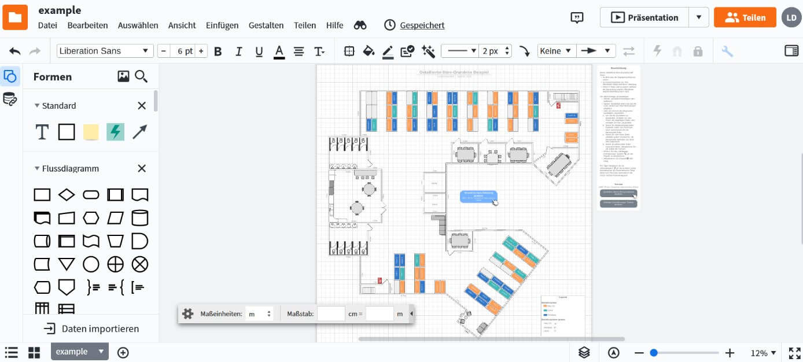Open the Liberation Sans font dropdown
Viewport: 803px width, 362px height.
pyautogui.click(x=105, y=51)
